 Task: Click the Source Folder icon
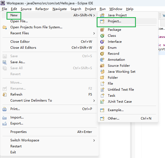(102, 66)
